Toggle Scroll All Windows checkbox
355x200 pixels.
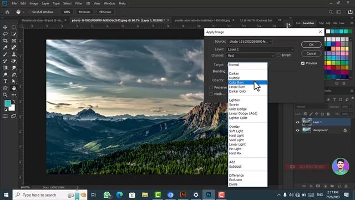(x=30, y=12)
